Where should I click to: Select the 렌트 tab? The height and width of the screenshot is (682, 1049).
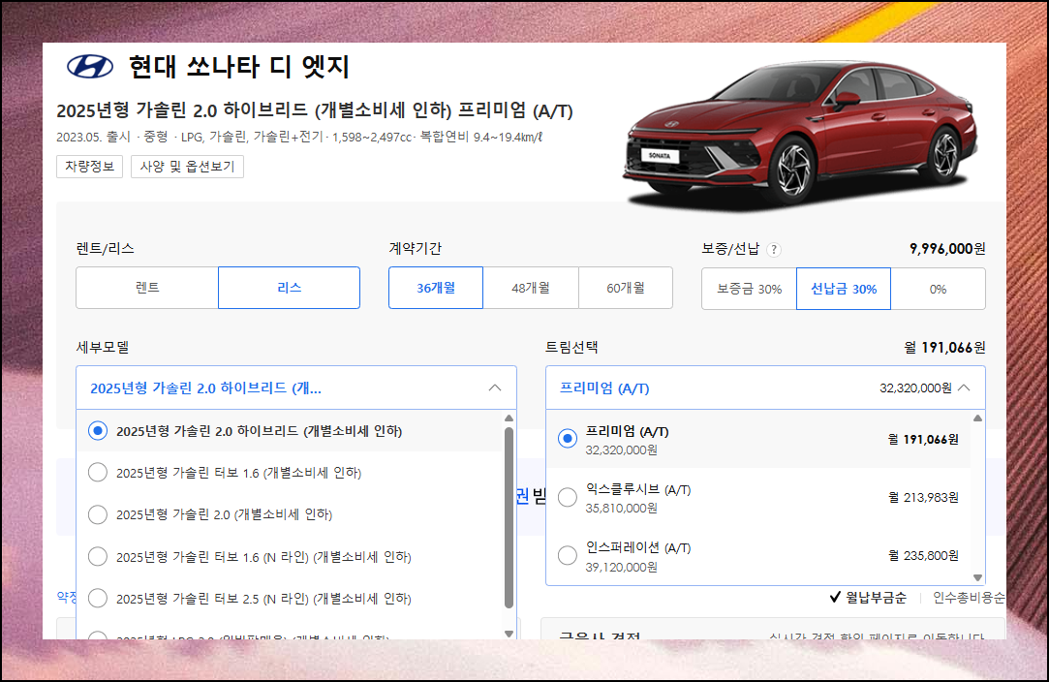(147, 288)
